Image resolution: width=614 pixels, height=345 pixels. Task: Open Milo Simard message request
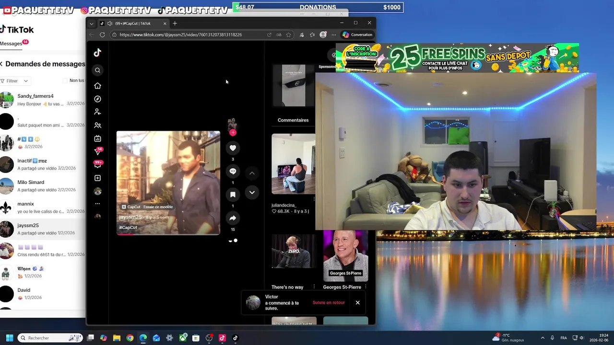[43, 186]
